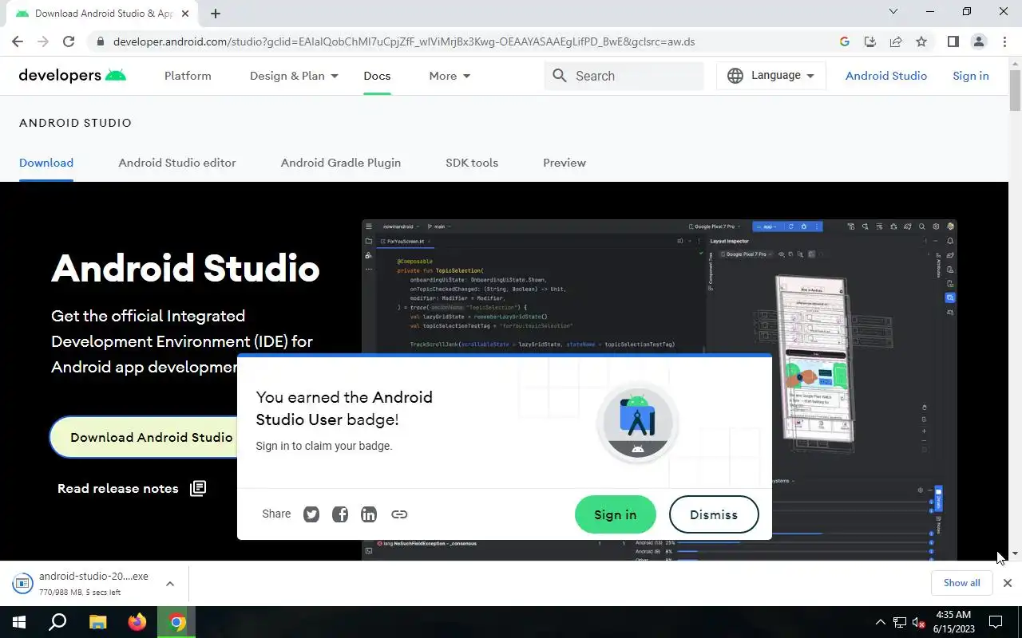1022x638 pixels.
Task: Bookmark this page with star icon
Action: (921, 41)
